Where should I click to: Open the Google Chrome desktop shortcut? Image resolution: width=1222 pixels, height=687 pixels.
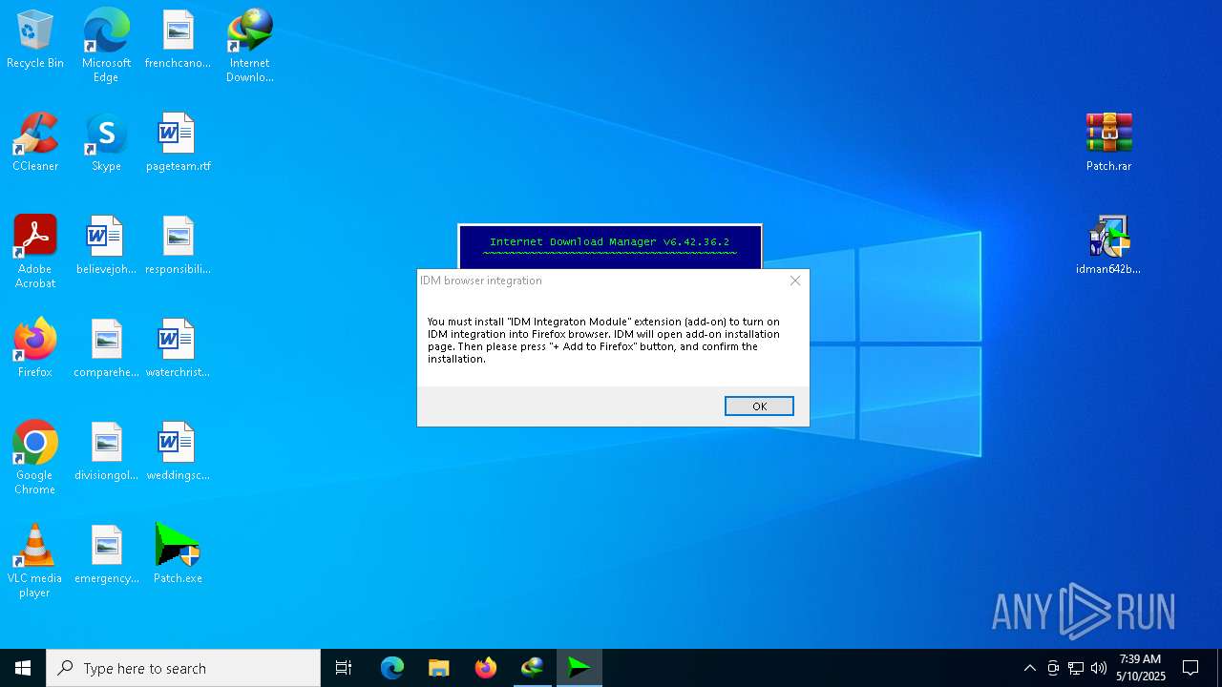tap(35, 458)
